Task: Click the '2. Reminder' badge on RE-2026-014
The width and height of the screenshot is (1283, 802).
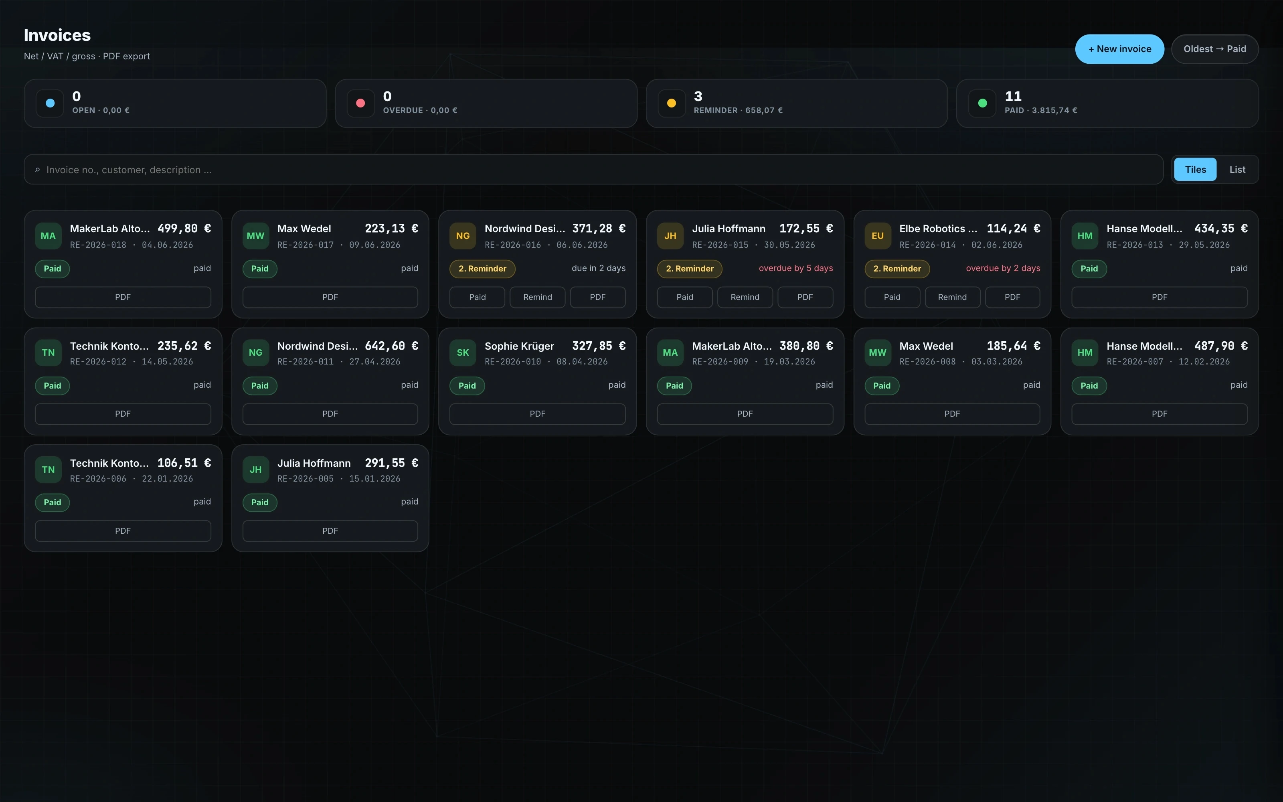Action: [x=897, y=269]
